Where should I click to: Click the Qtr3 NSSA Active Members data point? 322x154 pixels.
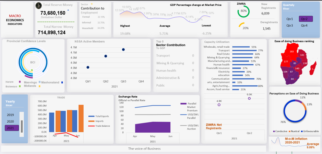[x=123, y=50]
